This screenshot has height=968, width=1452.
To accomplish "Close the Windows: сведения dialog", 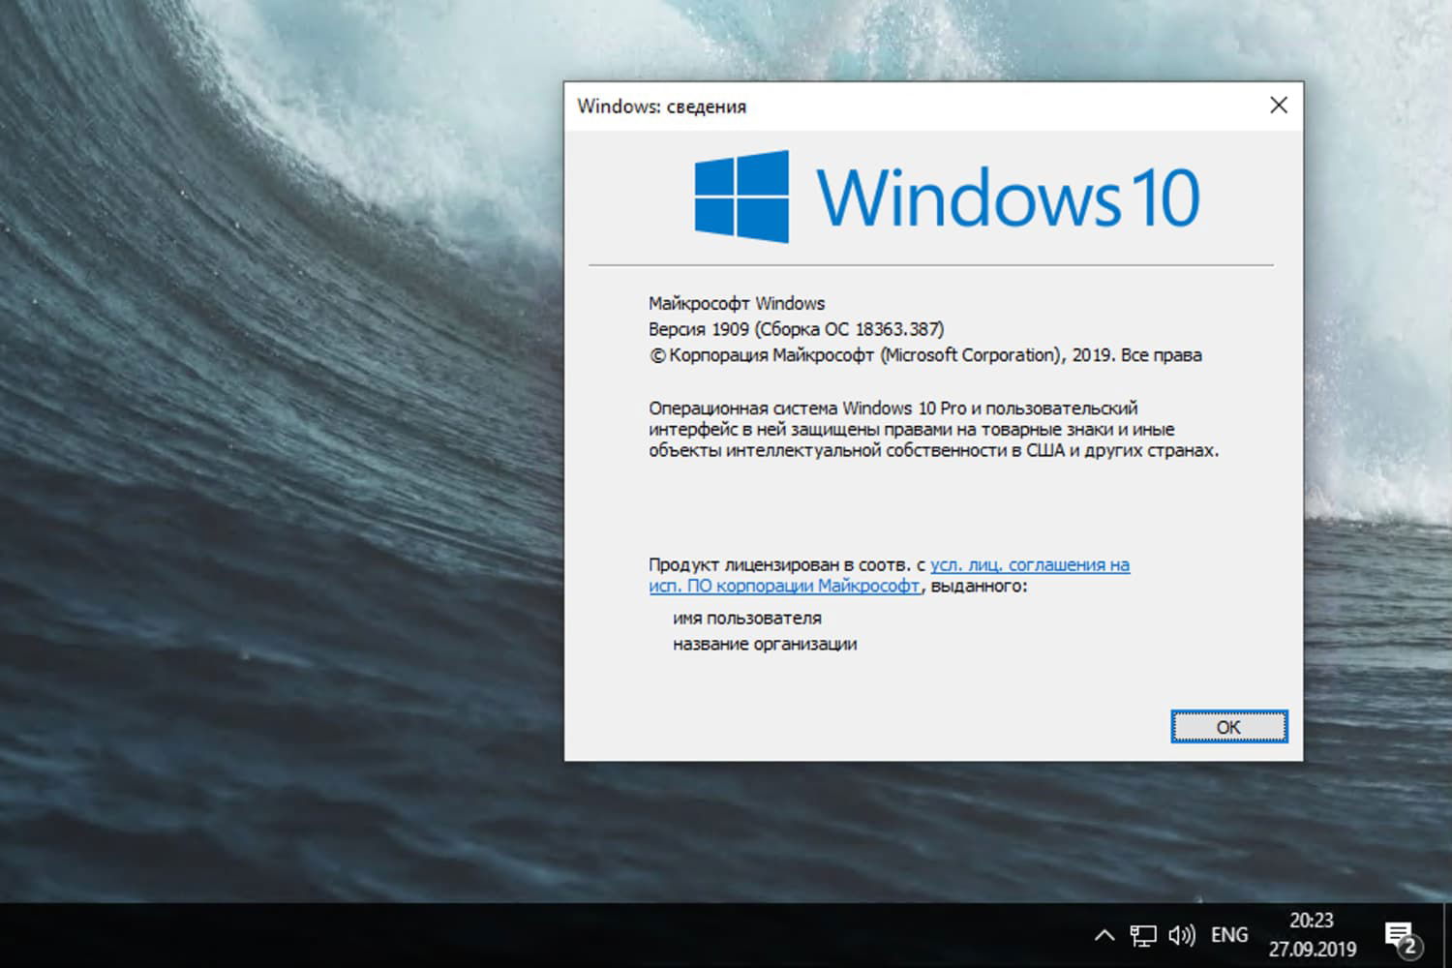I will click(x=1278, y=105).
